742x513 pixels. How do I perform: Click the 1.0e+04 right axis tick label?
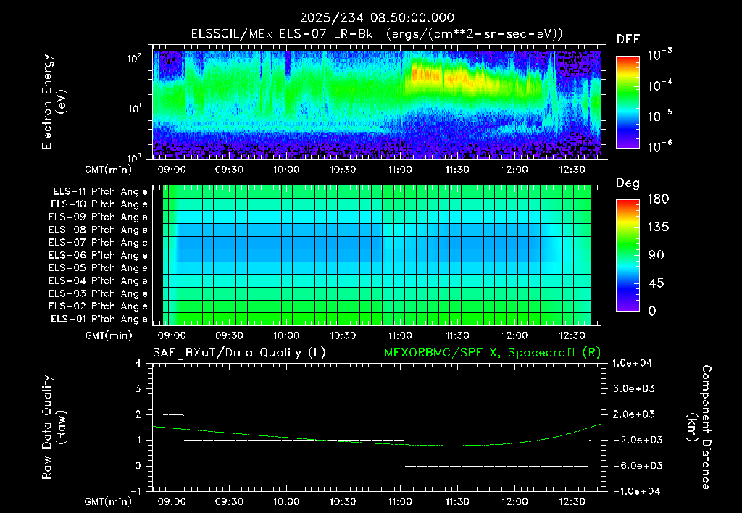(632, 363)
